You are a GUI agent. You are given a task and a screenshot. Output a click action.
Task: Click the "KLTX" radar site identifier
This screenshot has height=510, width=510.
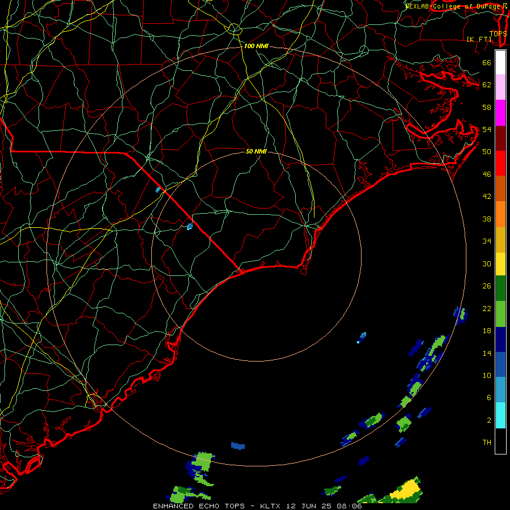tap(271, 506)
